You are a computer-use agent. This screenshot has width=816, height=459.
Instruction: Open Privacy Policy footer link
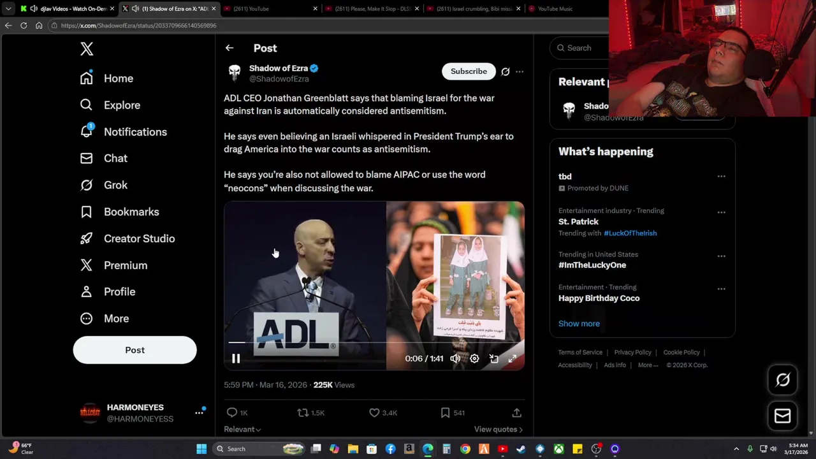point(632,353)
